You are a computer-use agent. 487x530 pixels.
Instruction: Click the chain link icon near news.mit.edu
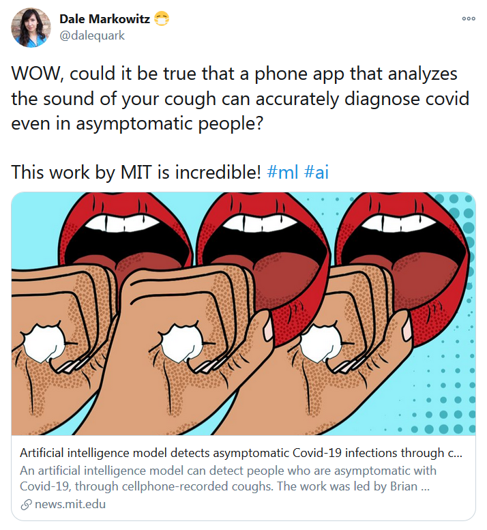coord(26,505)
